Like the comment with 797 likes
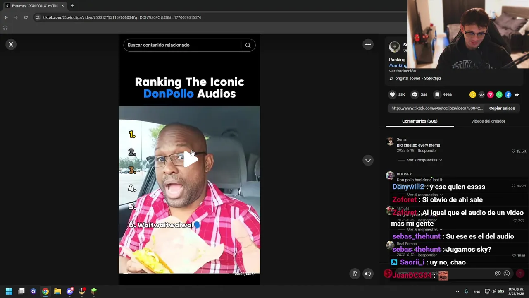Image resolution: width=529 pixels, height=298 pixels. 515,221
